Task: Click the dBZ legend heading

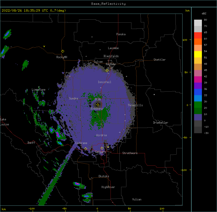Action: (x=204, y=13)
